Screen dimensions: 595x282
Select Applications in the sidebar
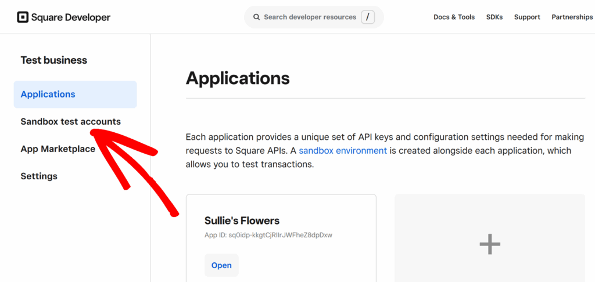coord(48,95)
